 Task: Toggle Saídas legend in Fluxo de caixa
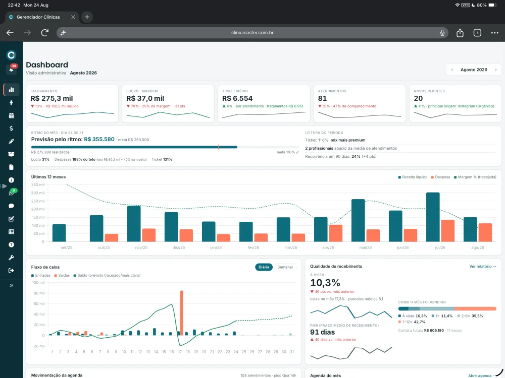(62, 276)
